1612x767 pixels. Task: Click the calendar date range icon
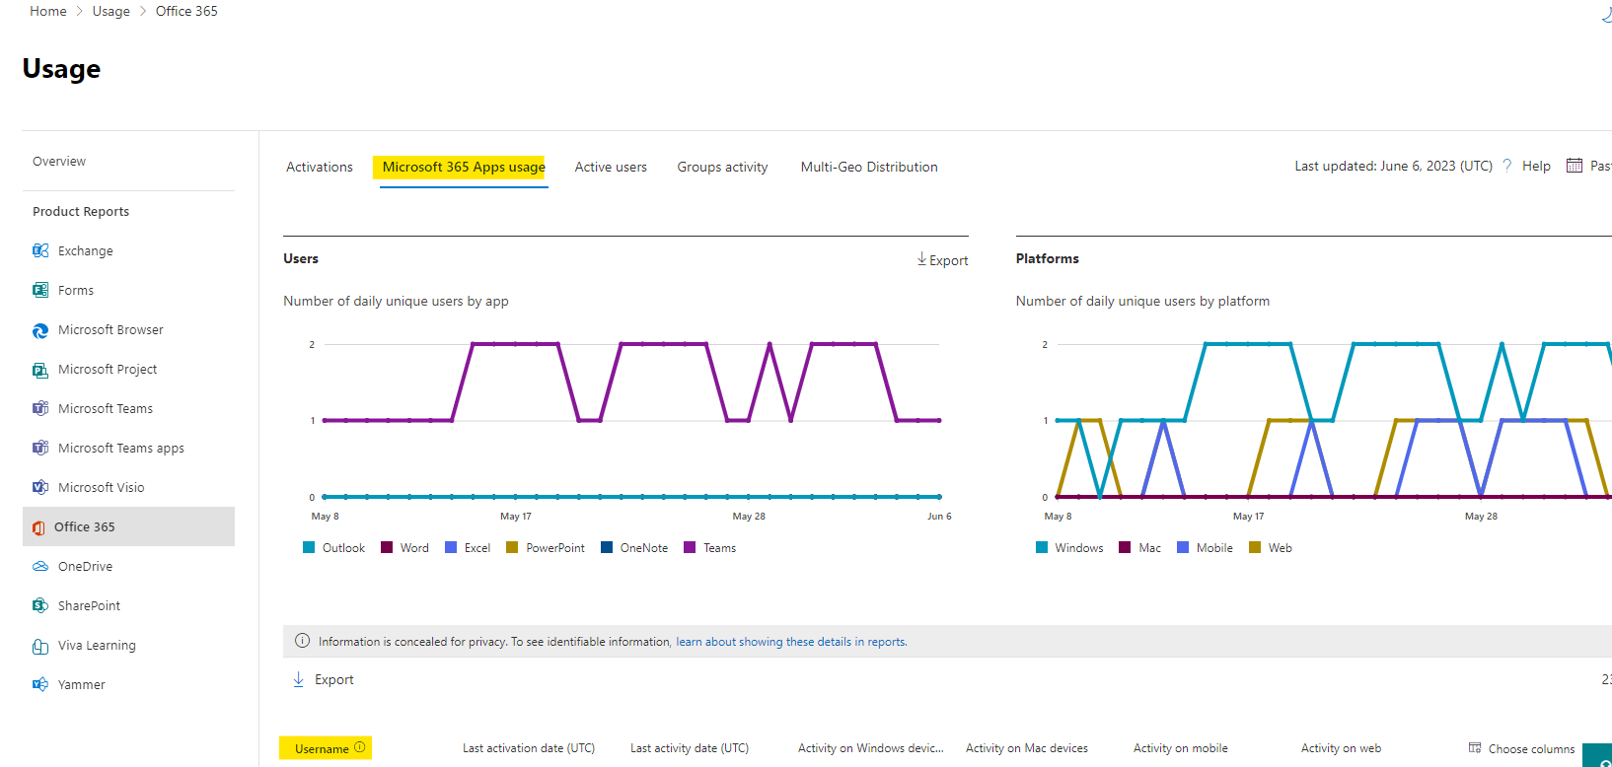[1575, 166]
